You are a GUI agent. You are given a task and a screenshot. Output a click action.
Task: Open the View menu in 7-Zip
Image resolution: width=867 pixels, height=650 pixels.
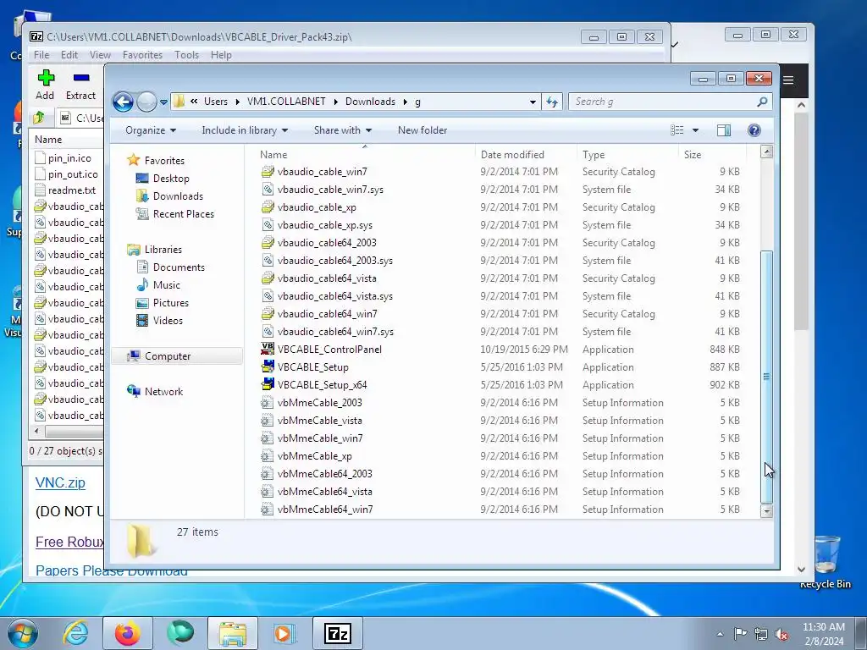(100, 55)
